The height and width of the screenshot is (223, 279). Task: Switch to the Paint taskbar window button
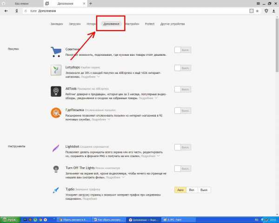[x=179, y=220]
